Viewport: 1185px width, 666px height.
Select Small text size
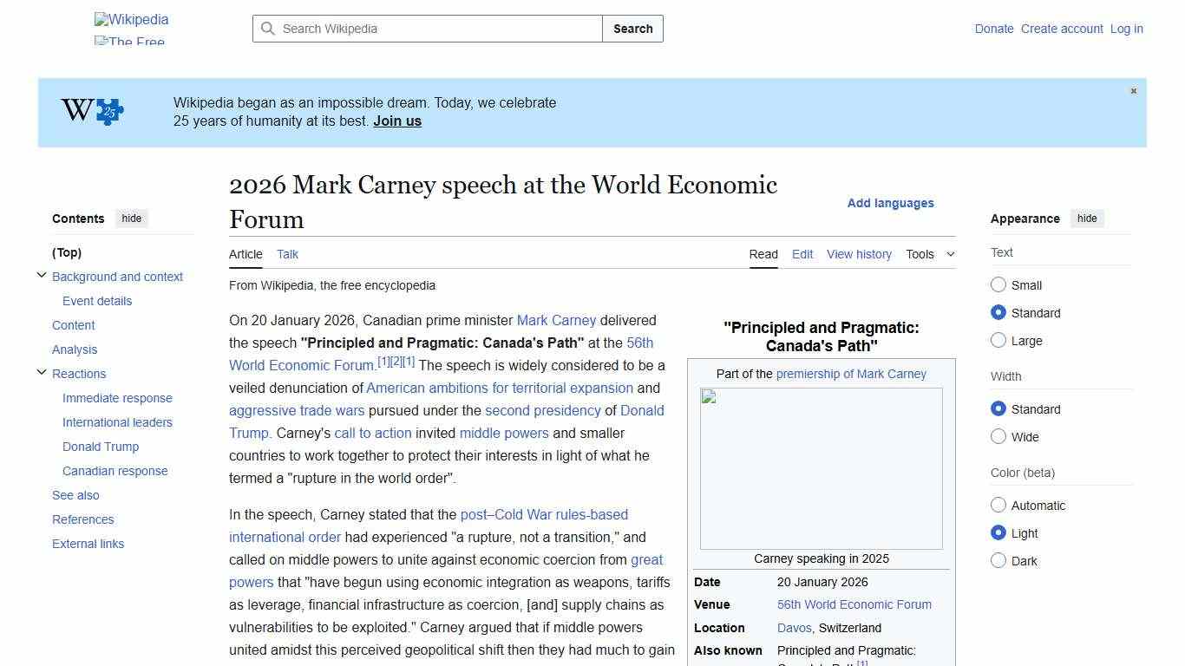pyautogui.click(x=998, y=284)
